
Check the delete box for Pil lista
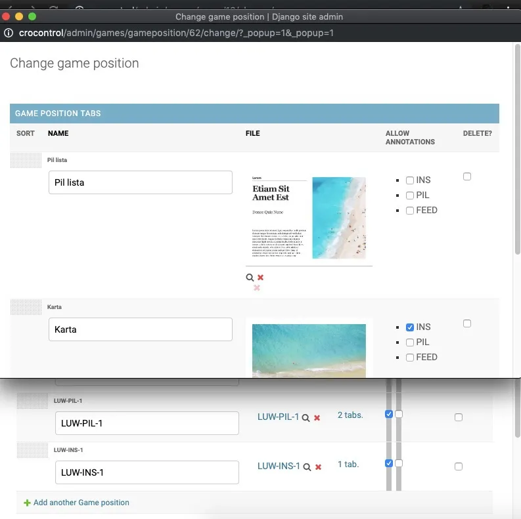tap(467, 176)
